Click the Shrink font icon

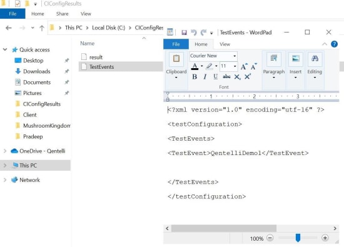tap(253, 66)
